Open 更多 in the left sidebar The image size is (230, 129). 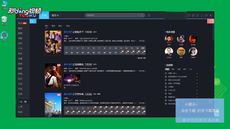tap(20, 94)
